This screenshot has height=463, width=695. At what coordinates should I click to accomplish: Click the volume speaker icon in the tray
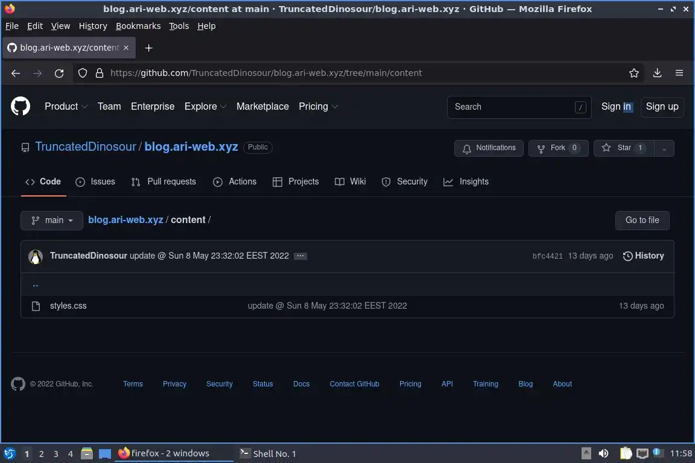pyautogui.click(x=603, y=453)
